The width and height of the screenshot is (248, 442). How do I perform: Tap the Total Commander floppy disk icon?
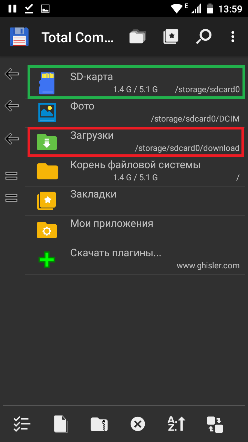click(x=20, y=37)
